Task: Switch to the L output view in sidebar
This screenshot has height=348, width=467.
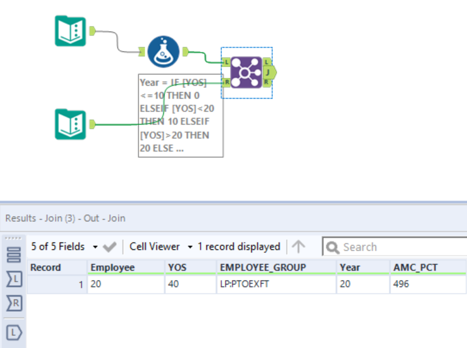Action: [14, 332]
